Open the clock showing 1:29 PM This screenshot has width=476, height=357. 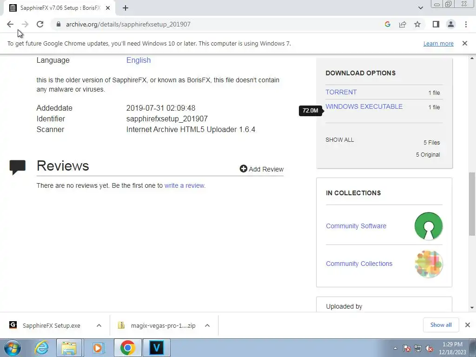452,348
